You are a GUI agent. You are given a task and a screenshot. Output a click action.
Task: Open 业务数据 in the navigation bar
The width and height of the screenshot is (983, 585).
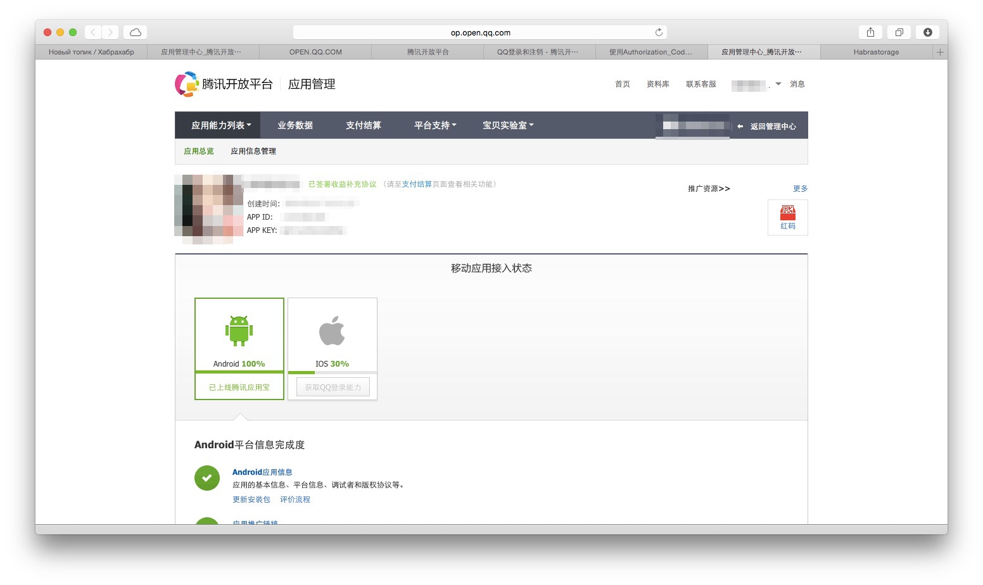pos(295,125)
